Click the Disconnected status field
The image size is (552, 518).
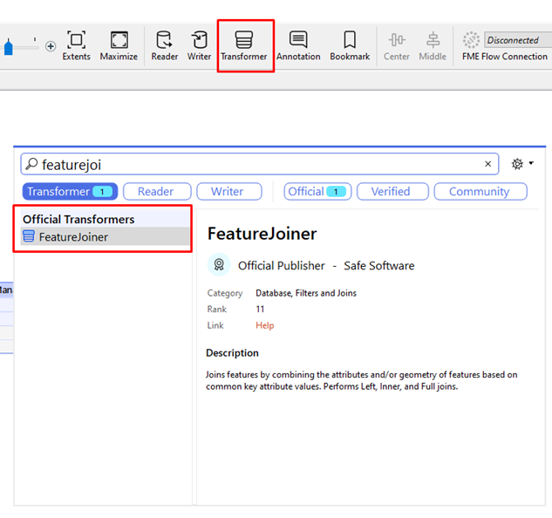(518, 40)
